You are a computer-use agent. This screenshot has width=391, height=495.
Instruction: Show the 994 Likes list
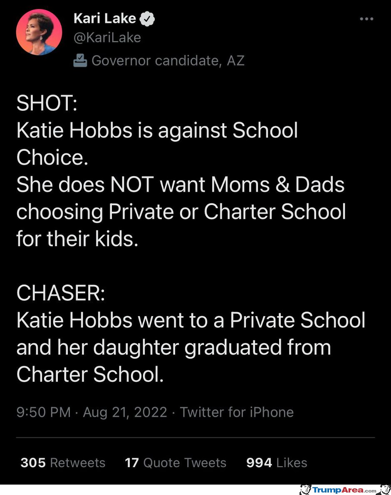tap(277, 462)
